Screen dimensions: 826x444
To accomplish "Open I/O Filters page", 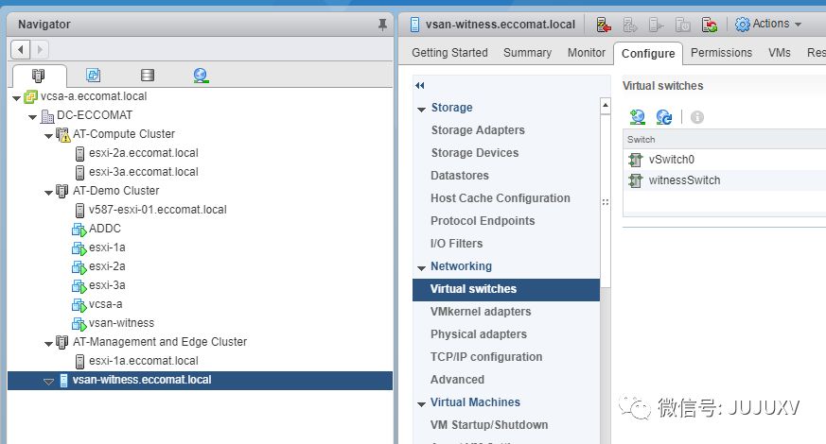I will click(x=456, y=243).
